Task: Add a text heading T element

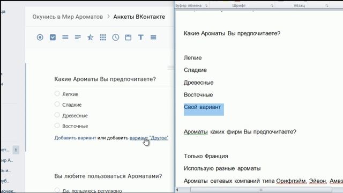Action: coord(140,37)
